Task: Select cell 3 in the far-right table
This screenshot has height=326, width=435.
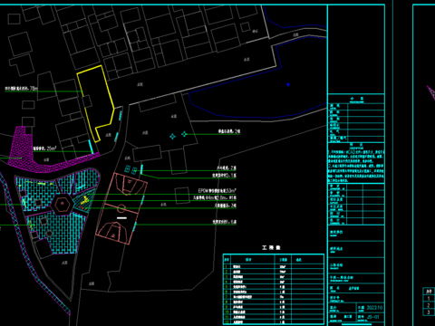Action: [429, 312]
